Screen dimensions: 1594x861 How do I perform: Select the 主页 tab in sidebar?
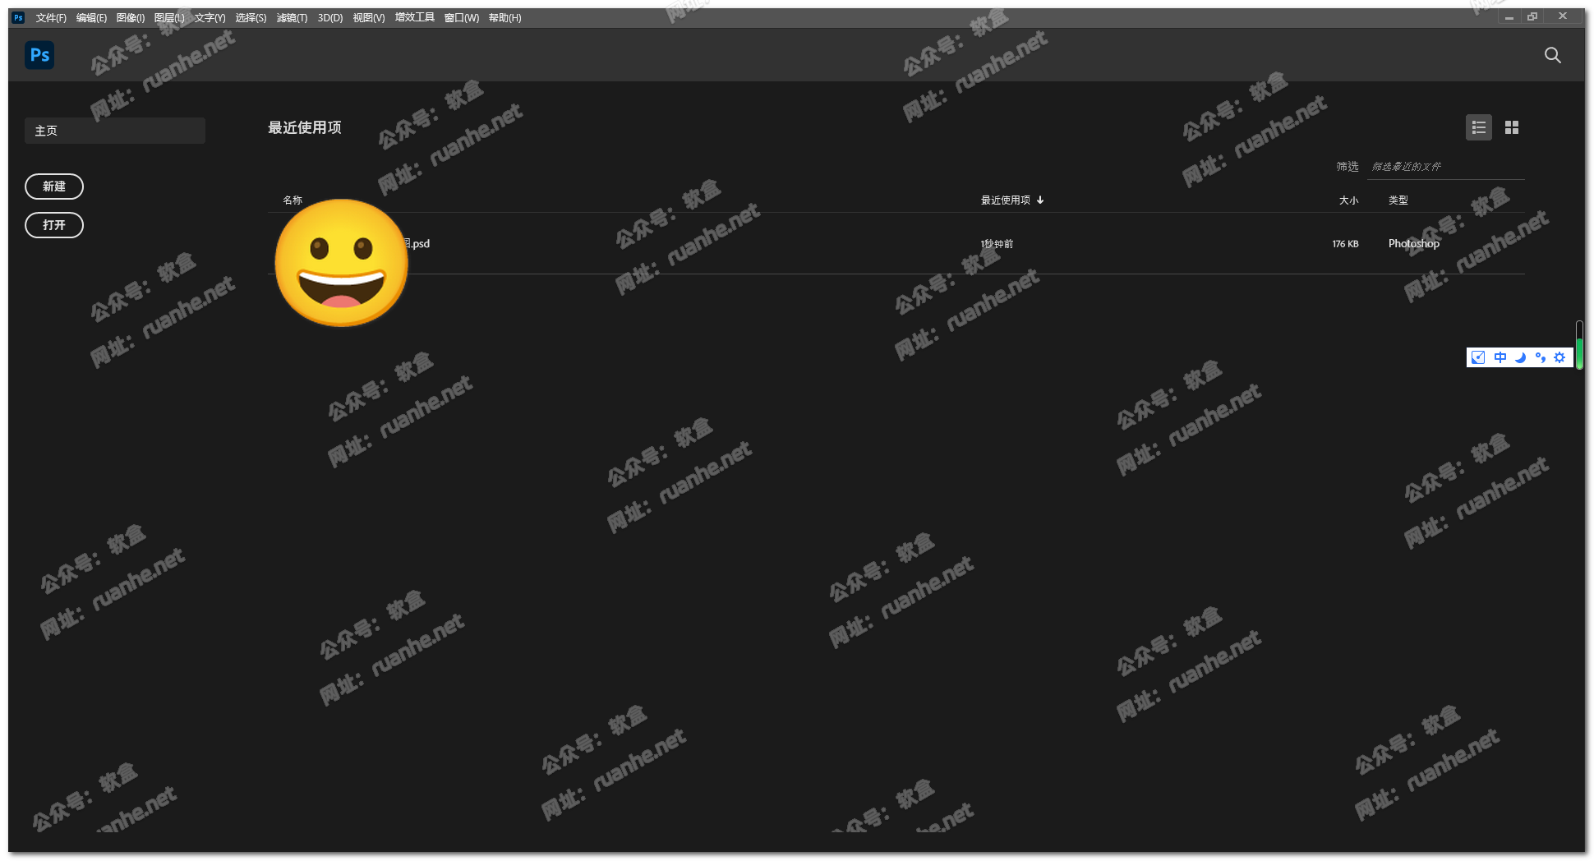[115, 131]
